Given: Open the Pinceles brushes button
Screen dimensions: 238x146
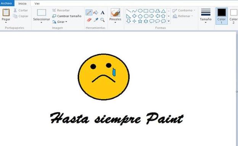Looking at the screenshot, I should (115, 16).
